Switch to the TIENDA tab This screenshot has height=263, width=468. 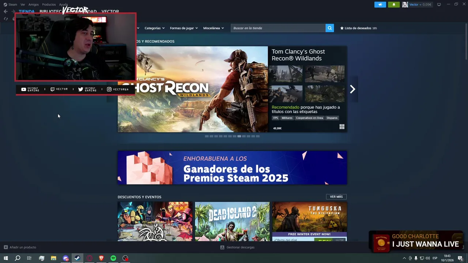coord(27,11)
